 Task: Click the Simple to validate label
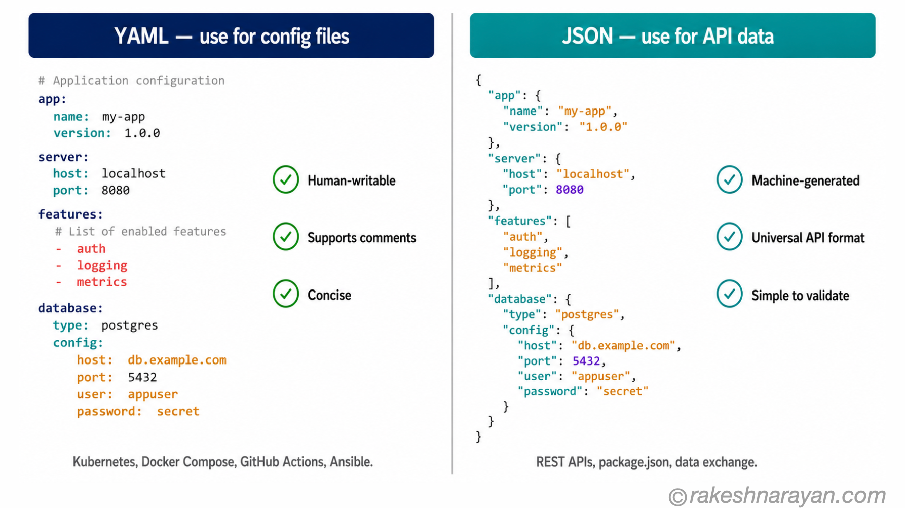(800, 296)
